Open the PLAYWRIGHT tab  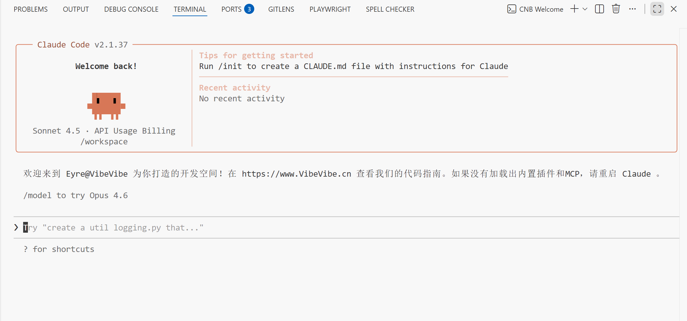click(x=330, y=9)
